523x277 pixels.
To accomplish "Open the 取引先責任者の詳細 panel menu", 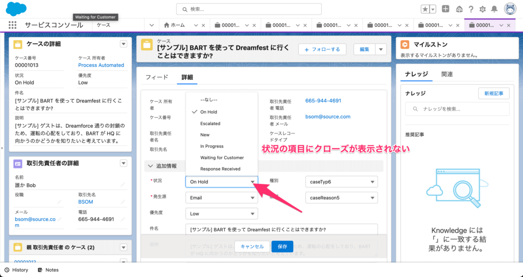I will (x=124, y=163).
